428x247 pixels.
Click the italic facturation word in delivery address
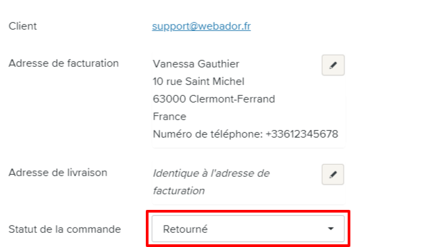pos(179,191)
